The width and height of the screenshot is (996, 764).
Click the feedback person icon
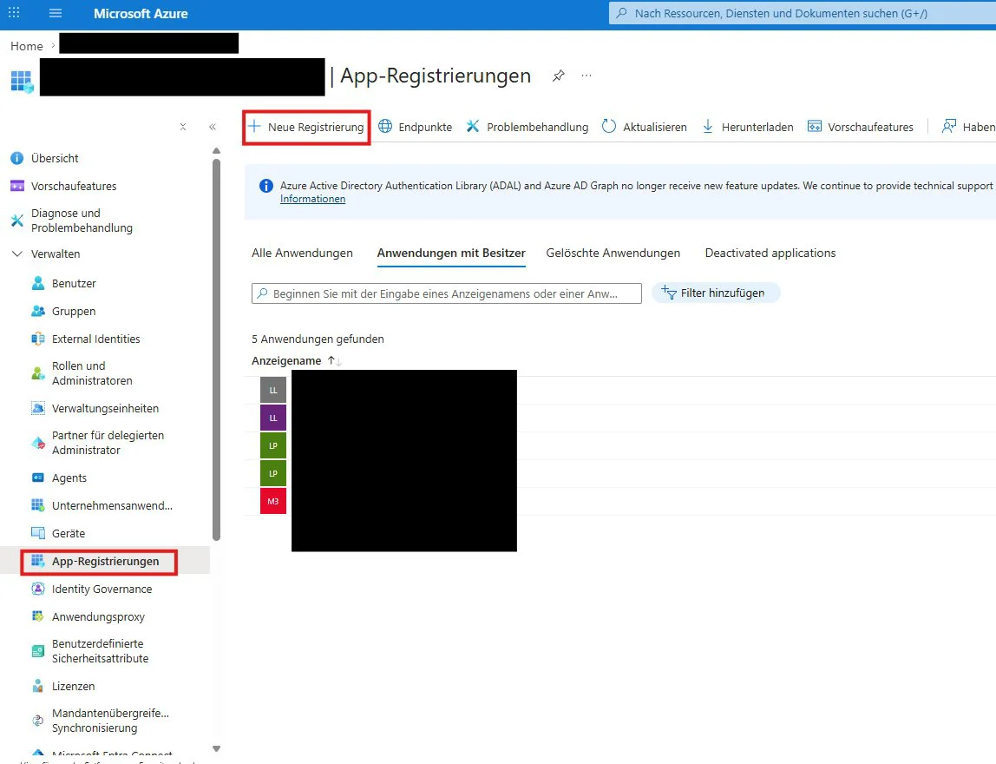[948, 127]
